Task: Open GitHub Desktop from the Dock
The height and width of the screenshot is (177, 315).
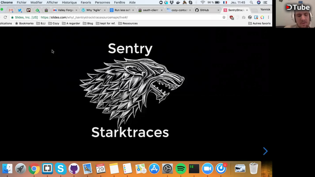Action: point(74,168)
